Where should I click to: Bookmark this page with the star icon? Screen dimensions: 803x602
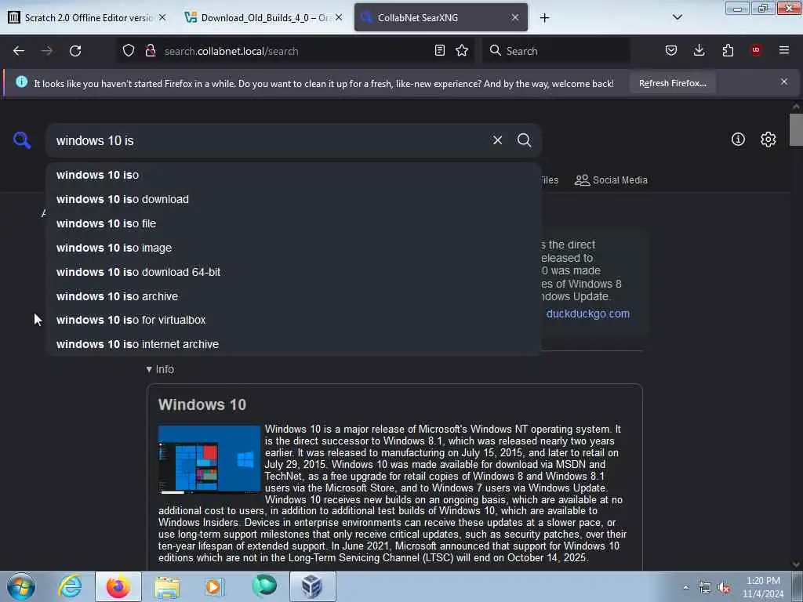[x=462, y=50]
